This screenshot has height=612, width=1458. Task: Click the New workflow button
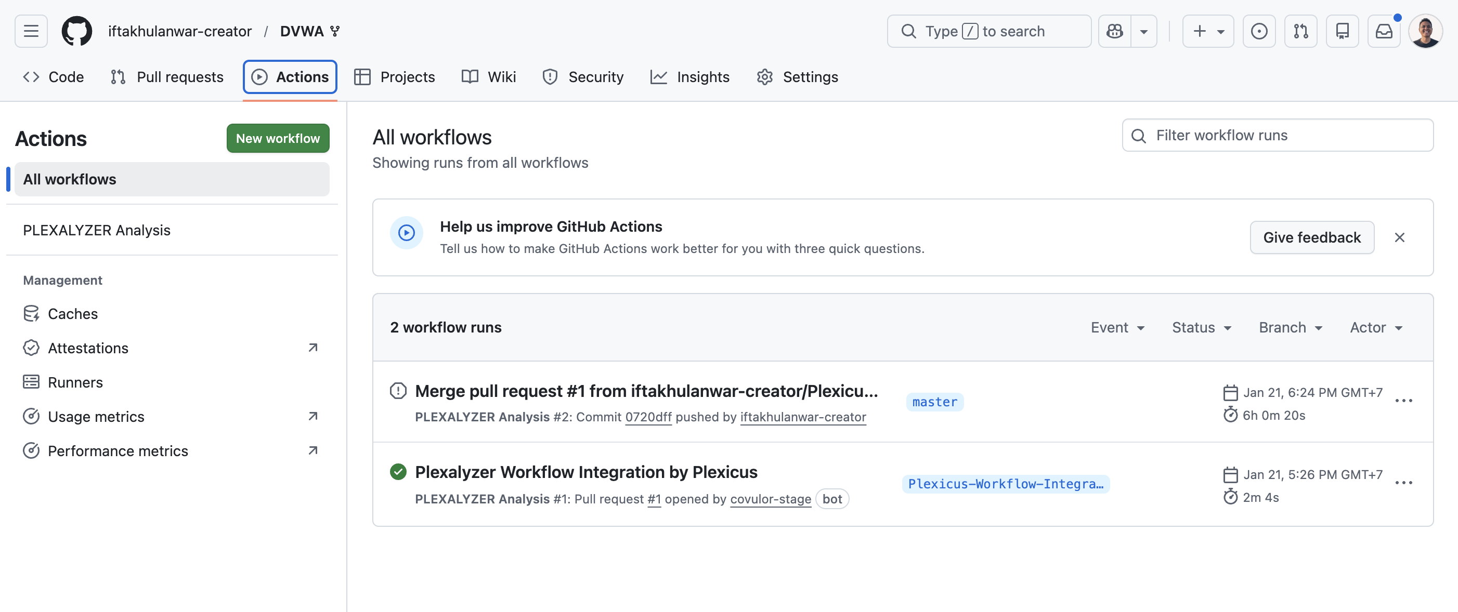pos(277,138)
